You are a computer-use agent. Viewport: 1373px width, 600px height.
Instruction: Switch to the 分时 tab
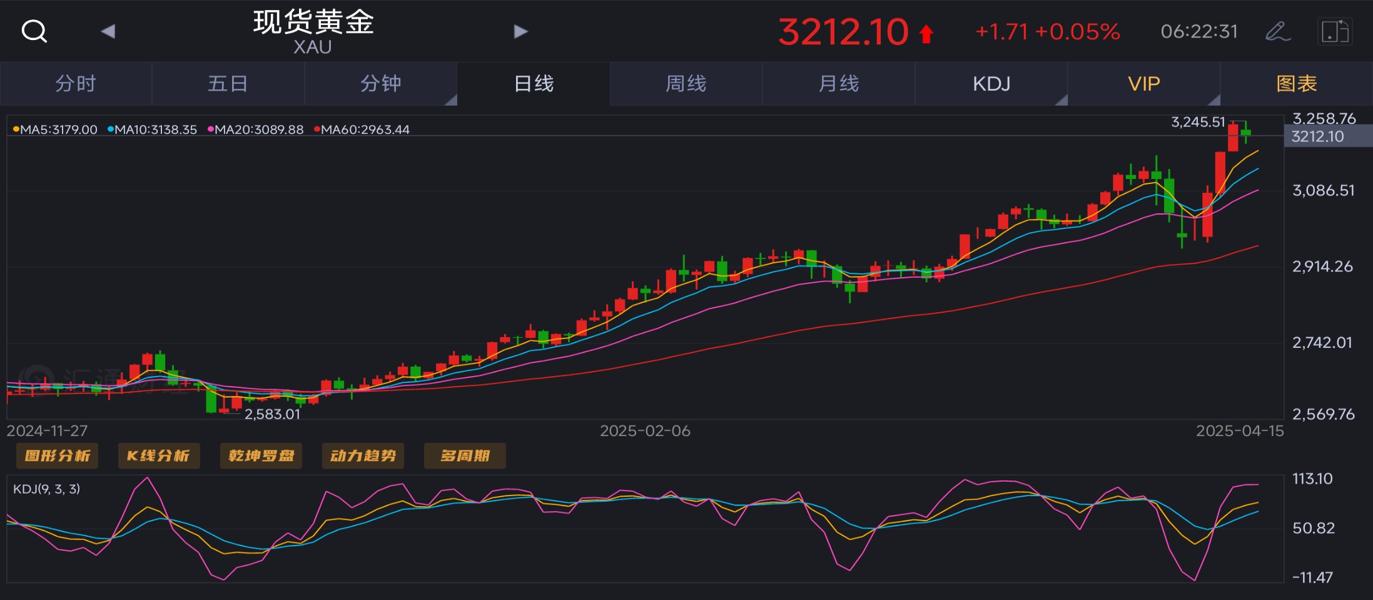point(76,83)
